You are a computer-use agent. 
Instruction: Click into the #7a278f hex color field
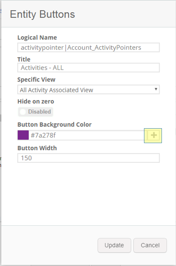(86, 135)
